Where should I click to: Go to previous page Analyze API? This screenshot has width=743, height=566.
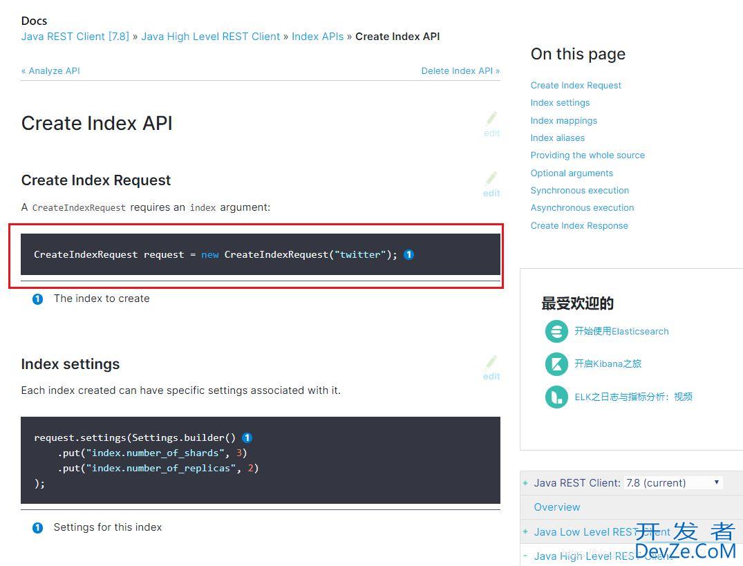(x=50, y=70)
